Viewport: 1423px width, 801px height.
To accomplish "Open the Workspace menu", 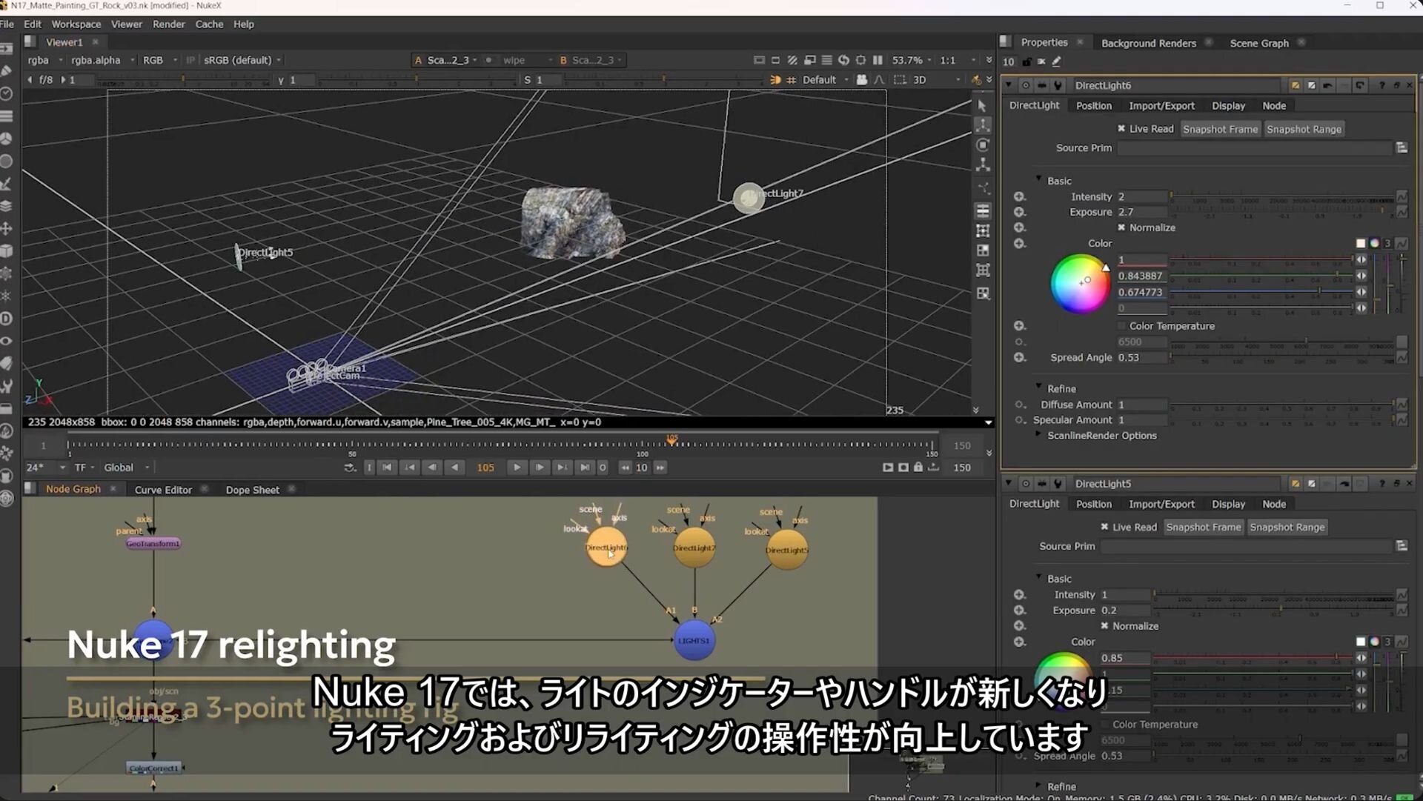I will [x=76, y=24].
